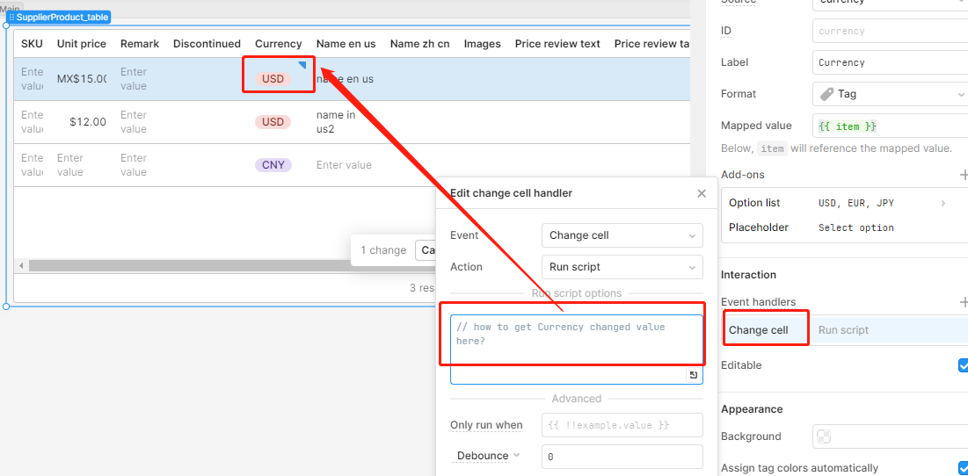Open the Action dropdown showing Run script

(622, 267)
